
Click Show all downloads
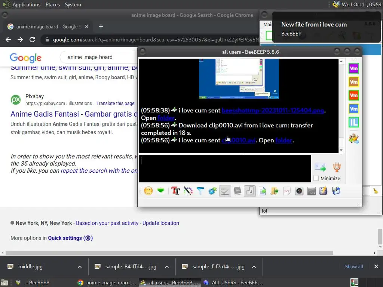(354, 266)
